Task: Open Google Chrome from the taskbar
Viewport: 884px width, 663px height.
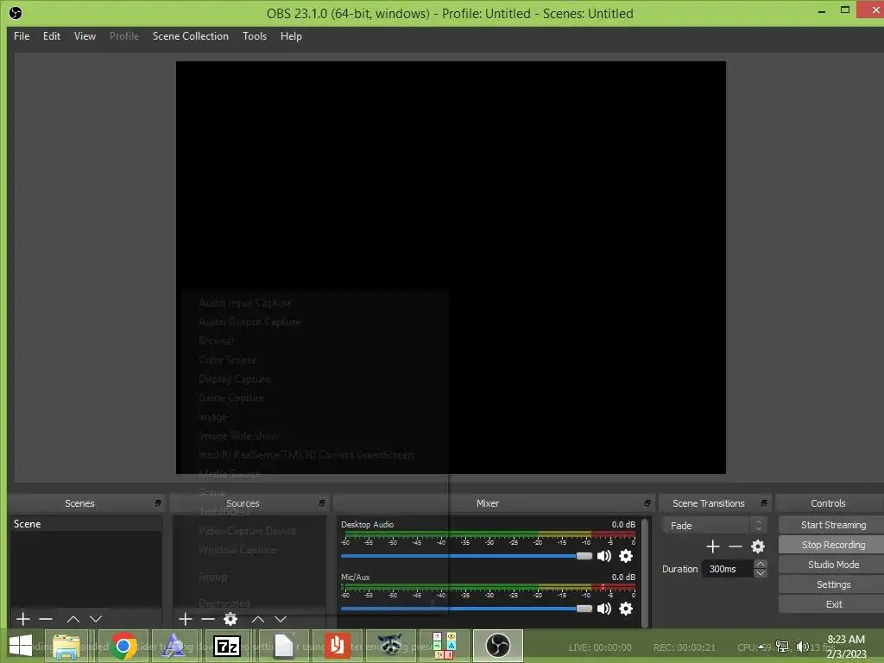Action: [x=123, y=646]
